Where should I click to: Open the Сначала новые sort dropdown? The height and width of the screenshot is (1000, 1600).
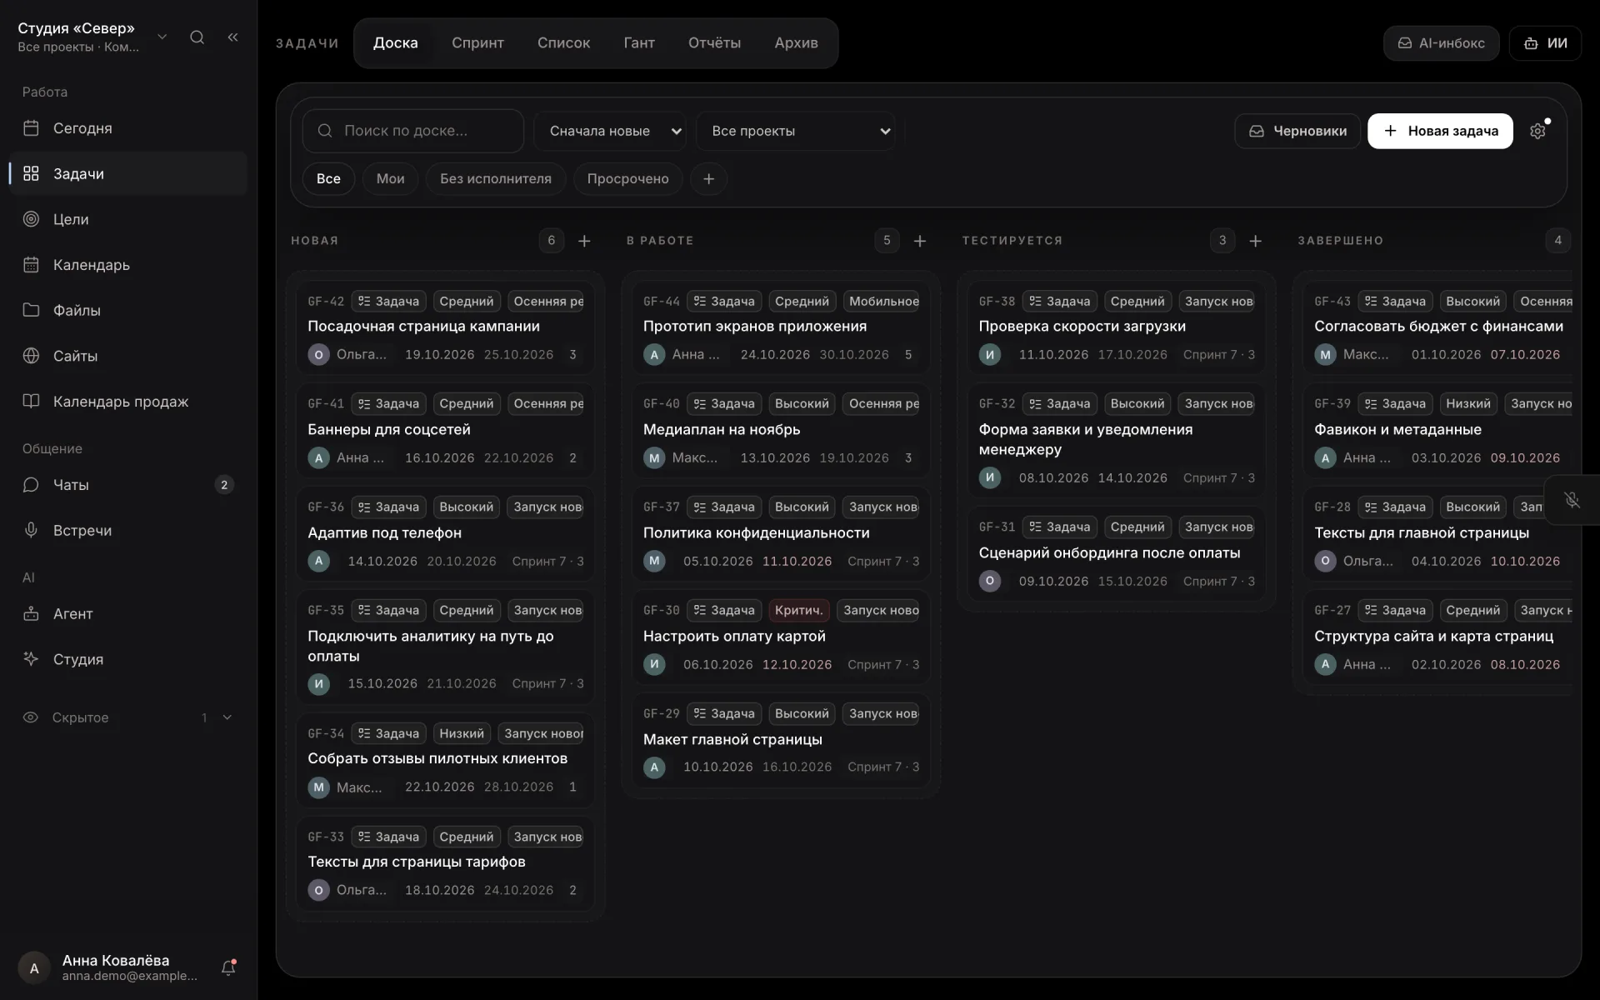tap(610, 131)
